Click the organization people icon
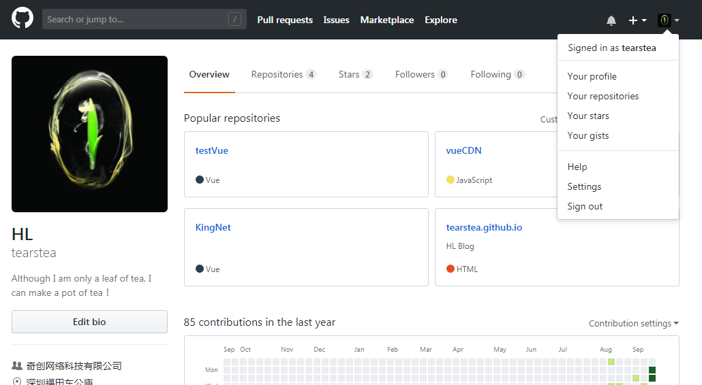The width and height of the screenshot is (702, 385). pos(17,366)
